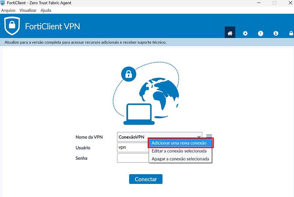Screen dimensions: 294x197
Task: Open the Home tab icon
Action: click(230, 33)
